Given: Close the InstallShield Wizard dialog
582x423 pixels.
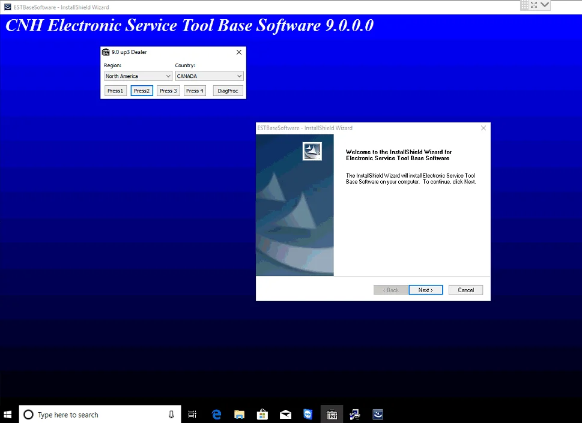Looking at the screenshot, I should [x=483, y=128].
